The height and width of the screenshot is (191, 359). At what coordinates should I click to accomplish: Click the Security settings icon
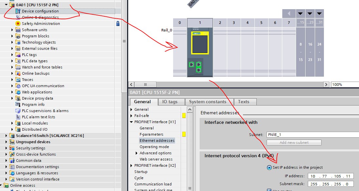pyautogui.click(x=12, y=148)
